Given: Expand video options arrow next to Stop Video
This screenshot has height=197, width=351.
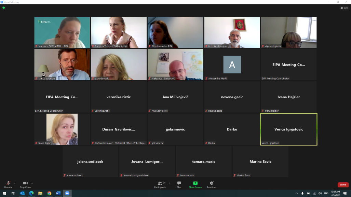Looking at the screenshot, I should 32,183.
